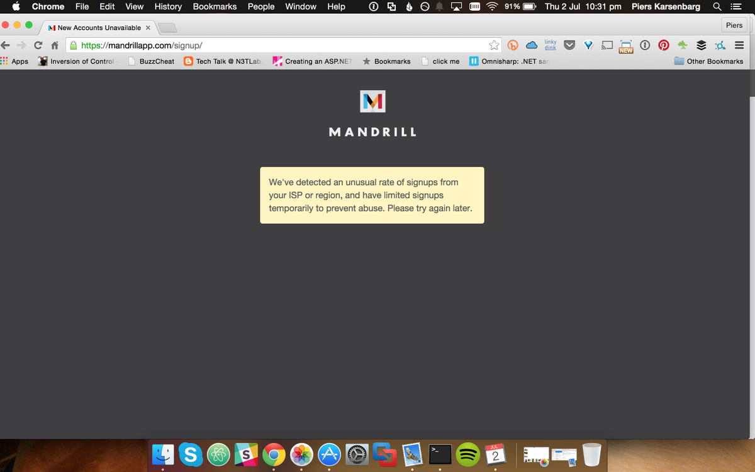
Task: Launch Spotify from the dock
Action: 467,454
